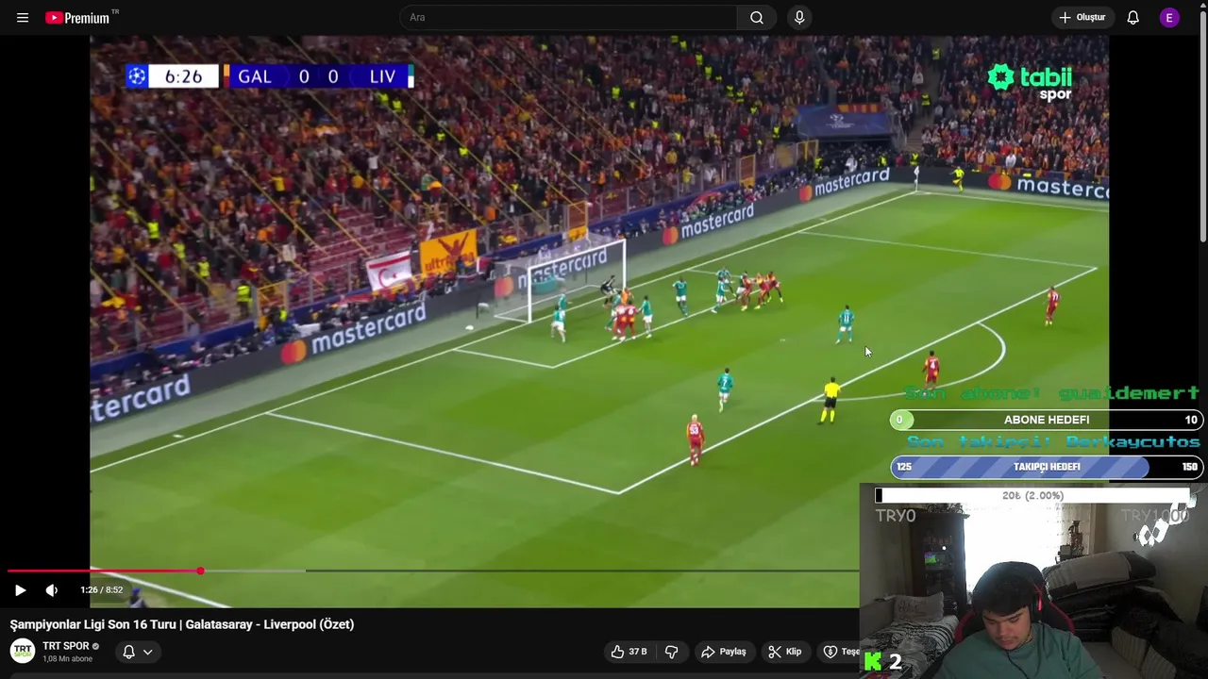Click the video title text
Image resolution: width=1208 pixels, height=679 pixels.
coord(182,624)
